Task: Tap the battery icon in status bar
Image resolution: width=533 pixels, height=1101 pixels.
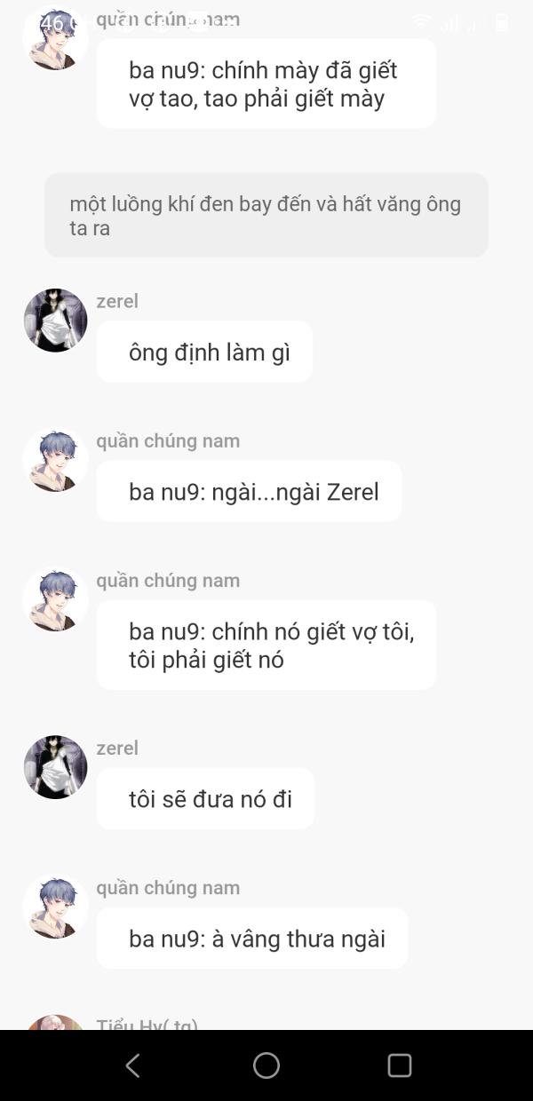Action: point(502,23)
